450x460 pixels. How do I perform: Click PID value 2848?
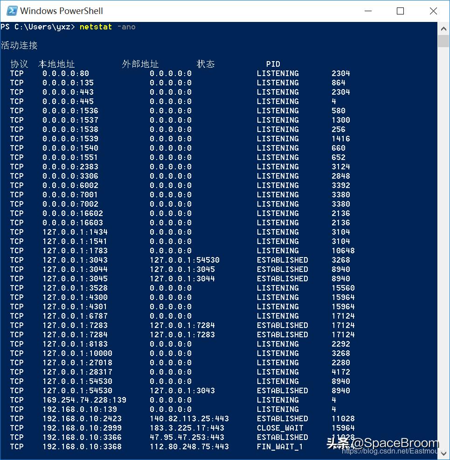(x=341, y=176)
